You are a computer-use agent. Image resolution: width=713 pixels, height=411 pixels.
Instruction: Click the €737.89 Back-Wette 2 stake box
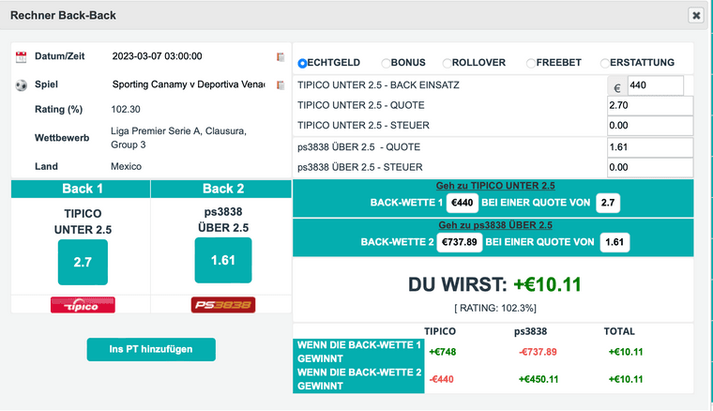460,242
